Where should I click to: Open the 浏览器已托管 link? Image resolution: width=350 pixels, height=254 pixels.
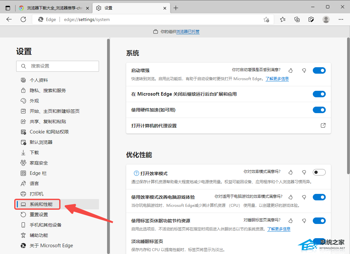tap(188, 32)
